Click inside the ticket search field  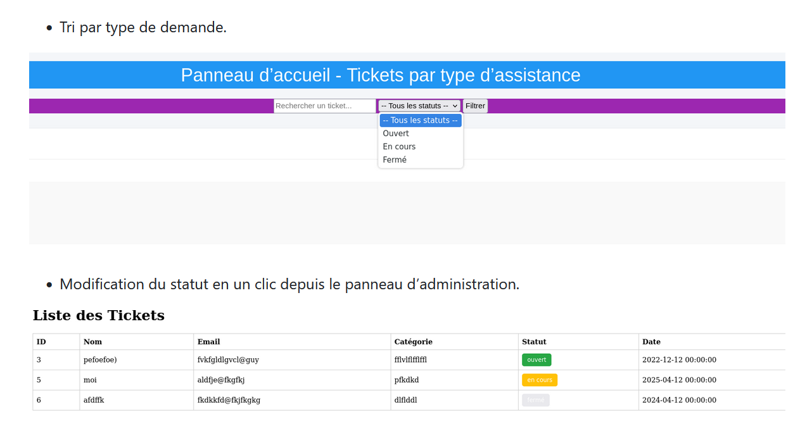pyautogui.click(x=324, y=106)
